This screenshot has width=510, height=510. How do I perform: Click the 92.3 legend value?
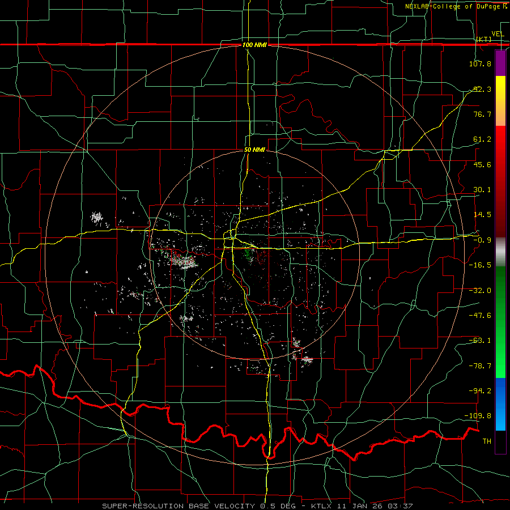(482, 89)
